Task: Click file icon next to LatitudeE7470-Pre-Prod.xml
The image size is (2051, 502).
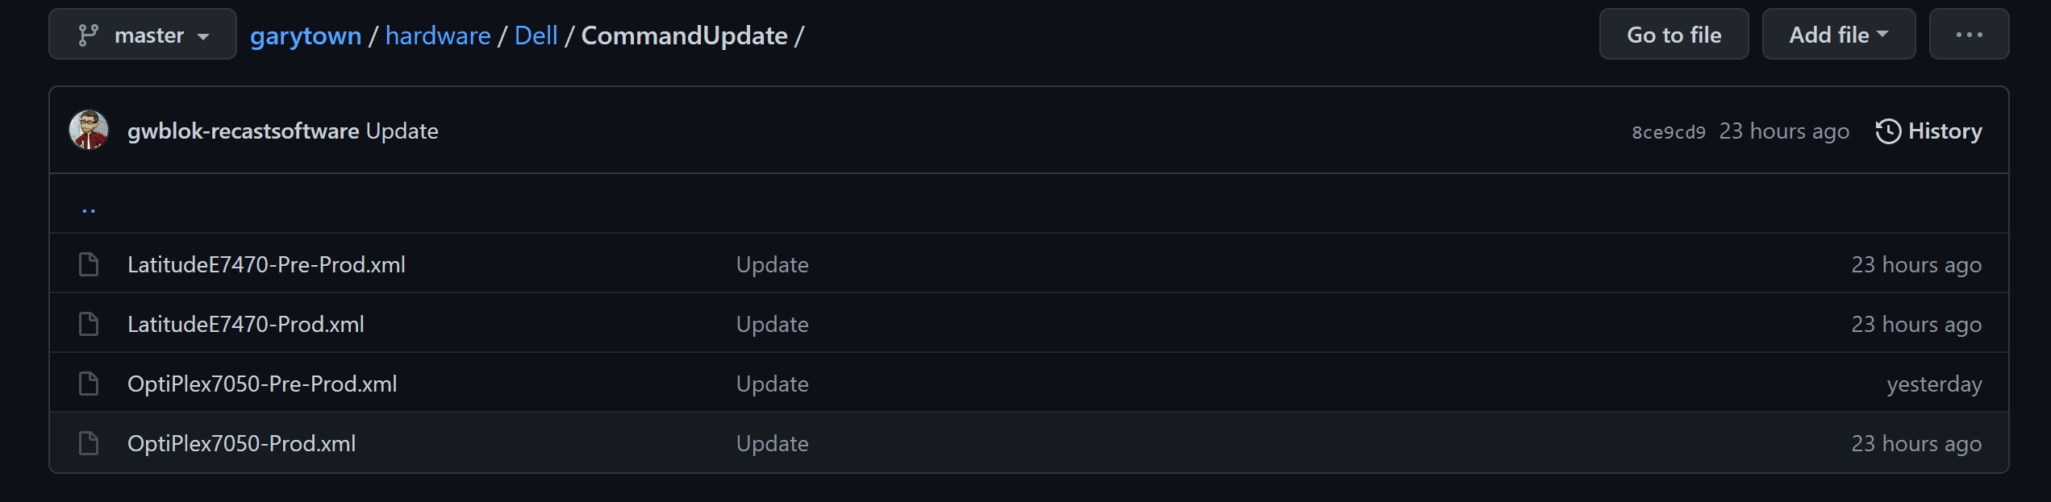Action: coord(89,264)
